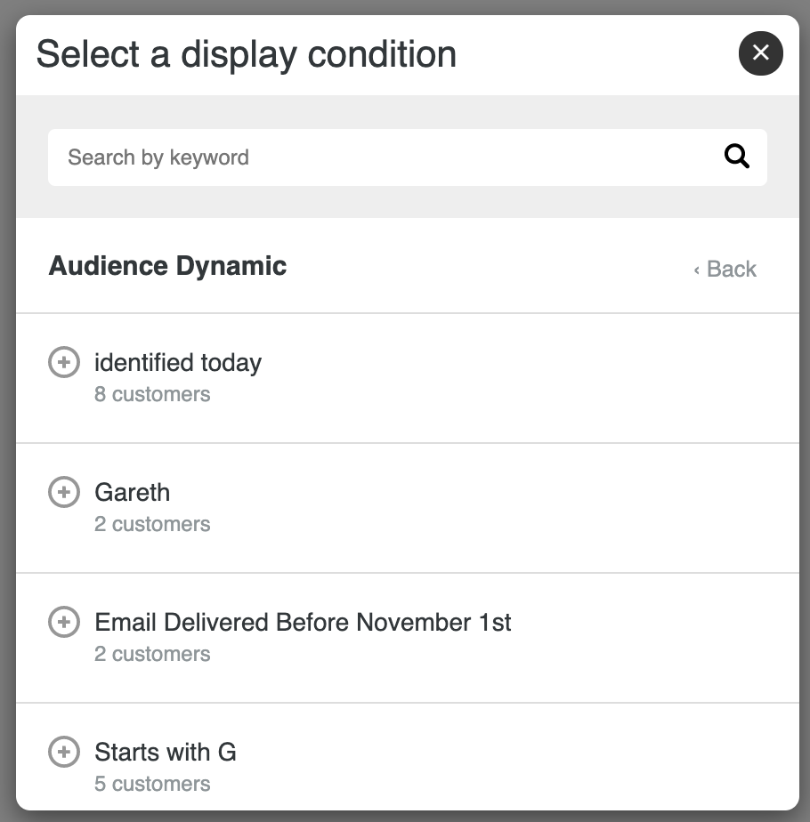Viewport: 810px width, 822px height.
Task: Add the Gareth segment via plus icon
Action: [x=64, y=492]
